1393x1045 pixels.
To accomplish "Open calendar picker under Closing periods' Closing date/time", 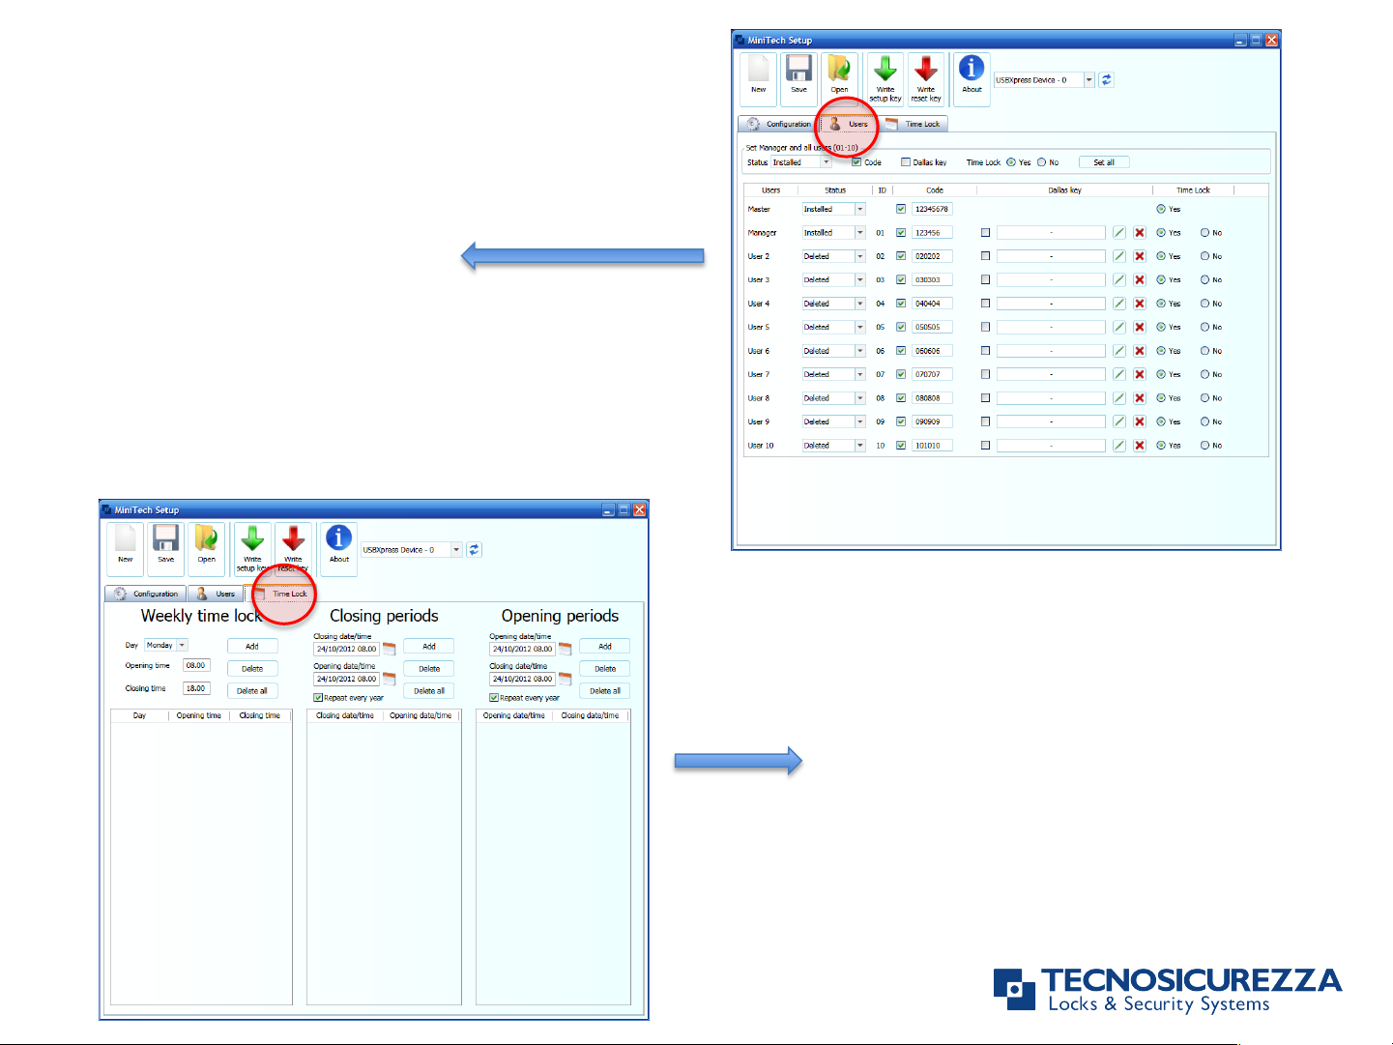I will click(x=390, y=649).
